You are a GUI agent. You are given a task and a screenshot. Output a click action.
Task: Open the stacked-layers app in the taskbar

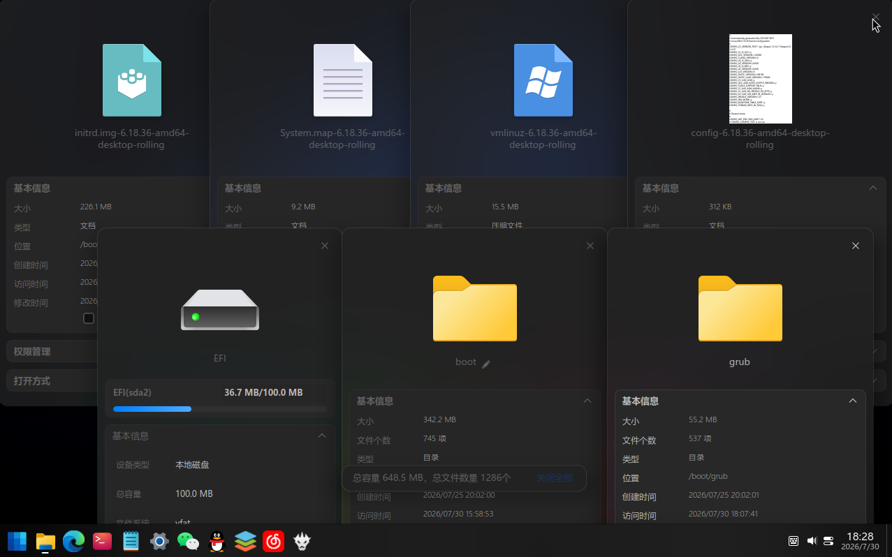click(x=245, y=541)
